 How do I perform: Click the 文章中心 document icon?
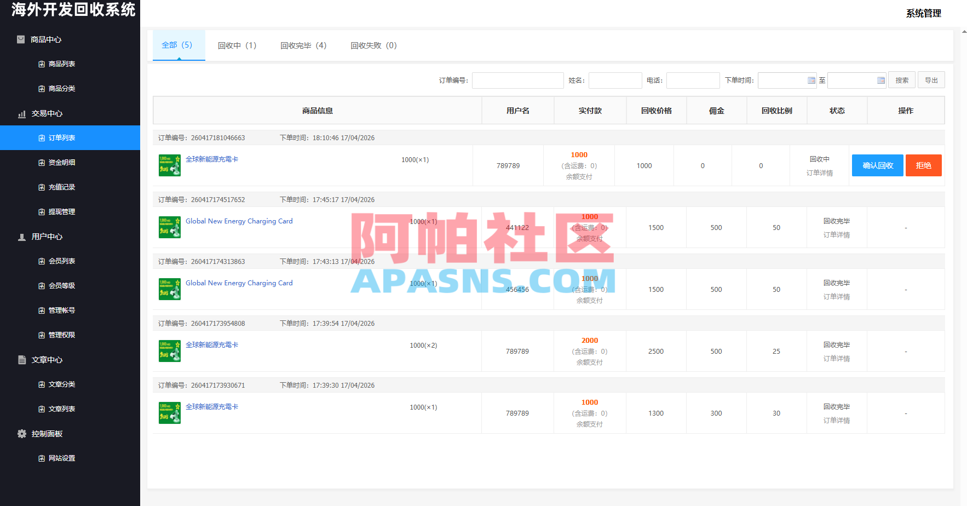coord(22,360)
